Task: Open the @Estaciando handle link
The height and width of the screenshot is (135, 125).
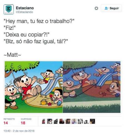Action: tap(24, 12)
